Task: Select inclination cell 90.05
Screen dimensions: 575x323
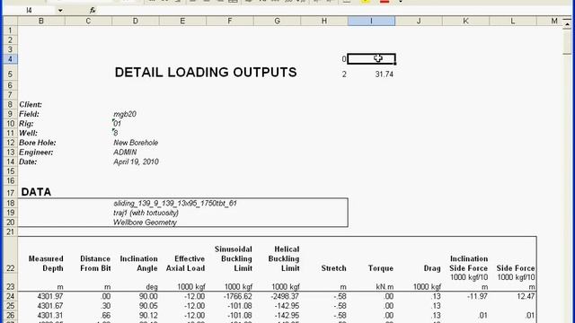Action: click(x=148, y=306)
